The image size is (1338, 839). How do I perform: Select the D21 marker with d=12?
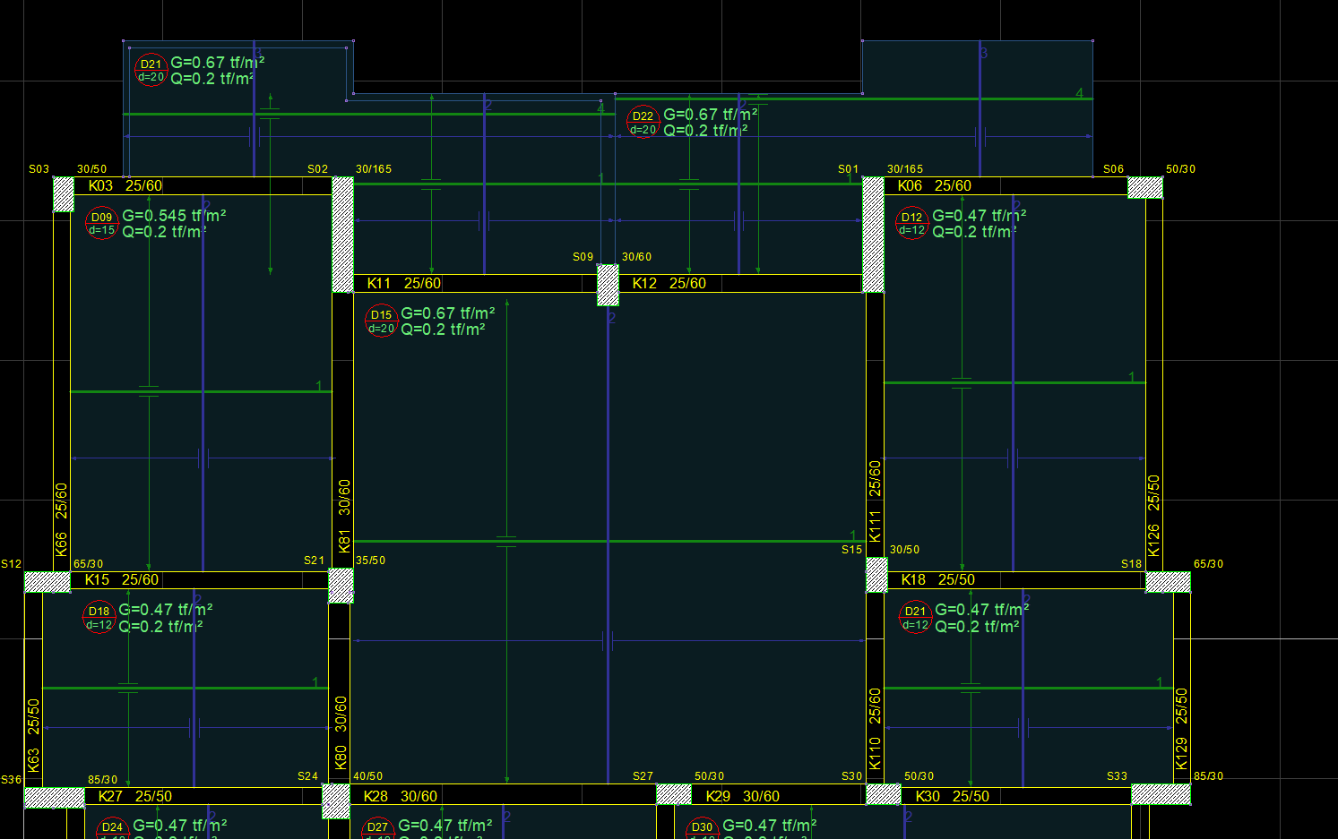coord(915,618)
